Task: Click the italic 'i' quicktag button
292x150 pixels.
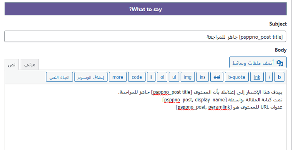Action: click(269, 77)
